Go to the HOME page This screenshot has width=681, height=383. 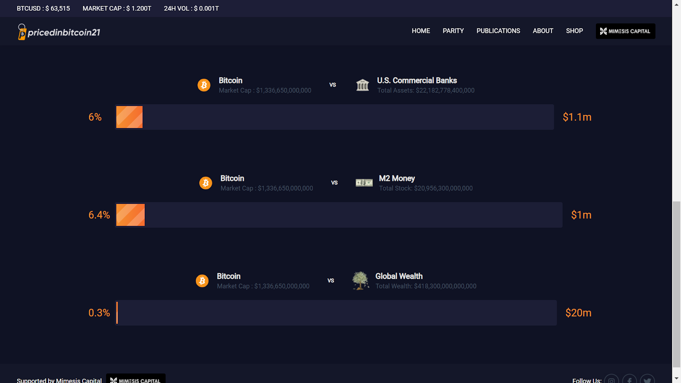(421, 31)
